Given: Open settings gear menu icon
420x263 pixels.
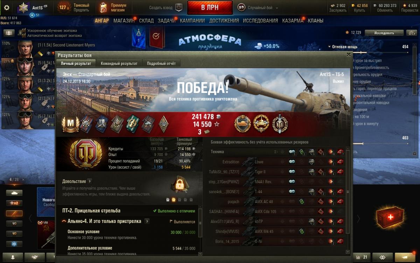Looking at the screenshot, I should click(6, 7).
